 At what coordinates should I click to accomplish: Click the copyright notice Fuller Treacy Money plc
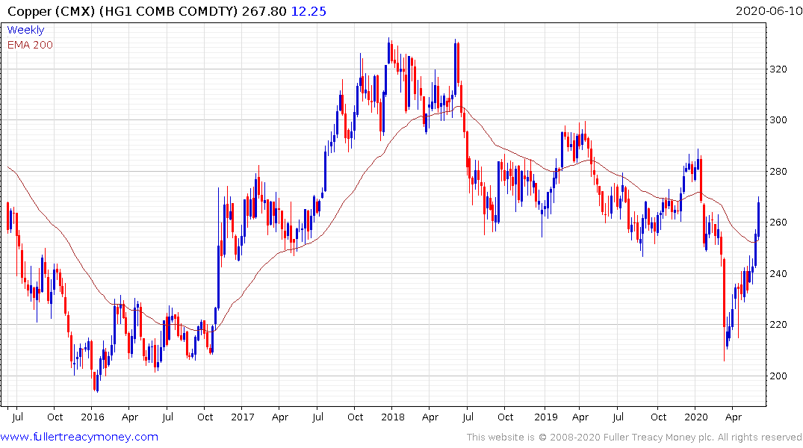coord(634,438)
